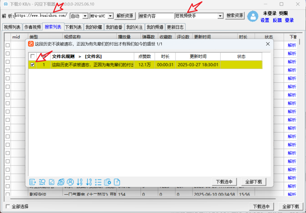Click the author profile icon

click(70, 182)
